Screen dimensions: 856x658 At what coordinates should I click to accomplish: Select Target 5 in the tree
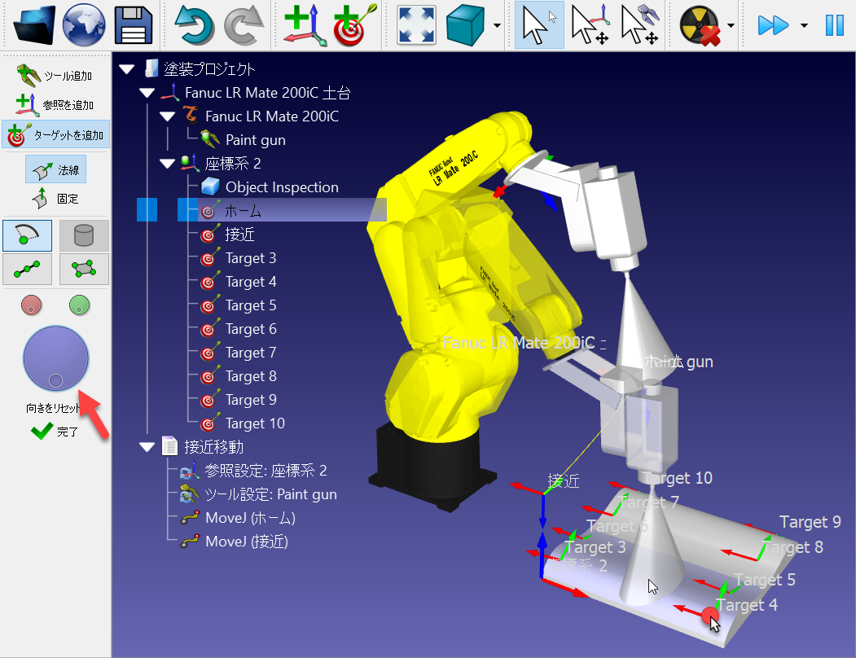point(251,305)
